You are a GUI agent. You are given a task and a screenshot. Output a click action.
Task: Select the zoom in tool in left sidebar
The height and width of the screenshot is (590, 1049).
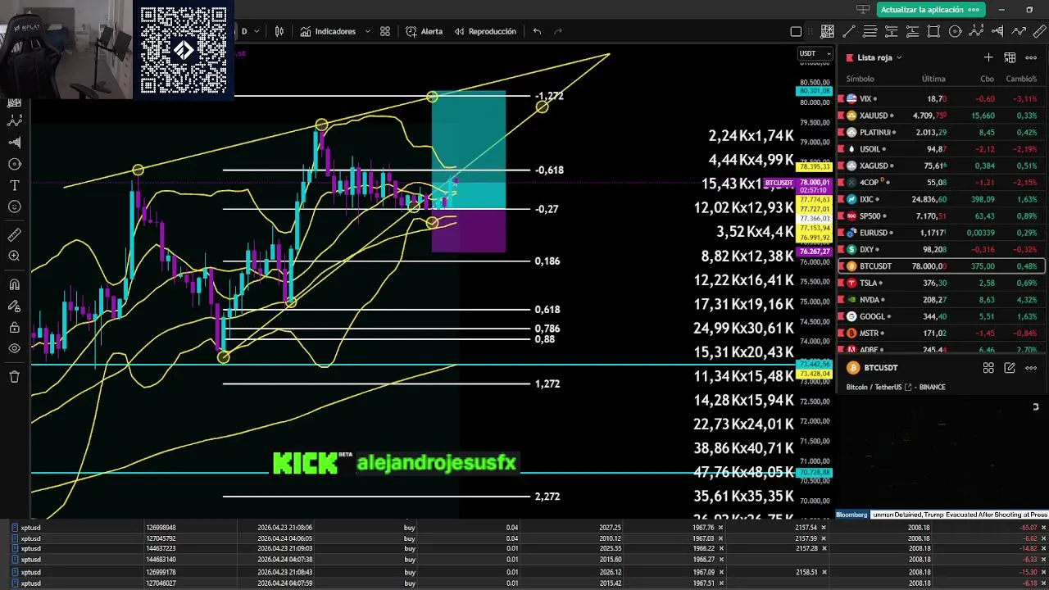(x=14, y=256)
